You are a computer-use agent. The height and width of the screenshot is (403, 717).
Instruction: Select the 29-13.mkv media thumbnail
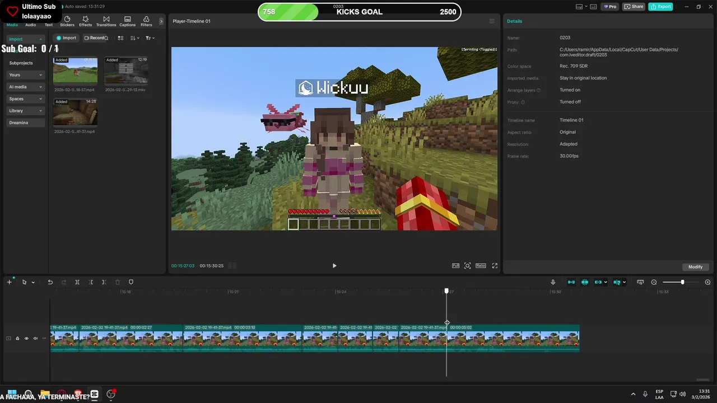126,70
